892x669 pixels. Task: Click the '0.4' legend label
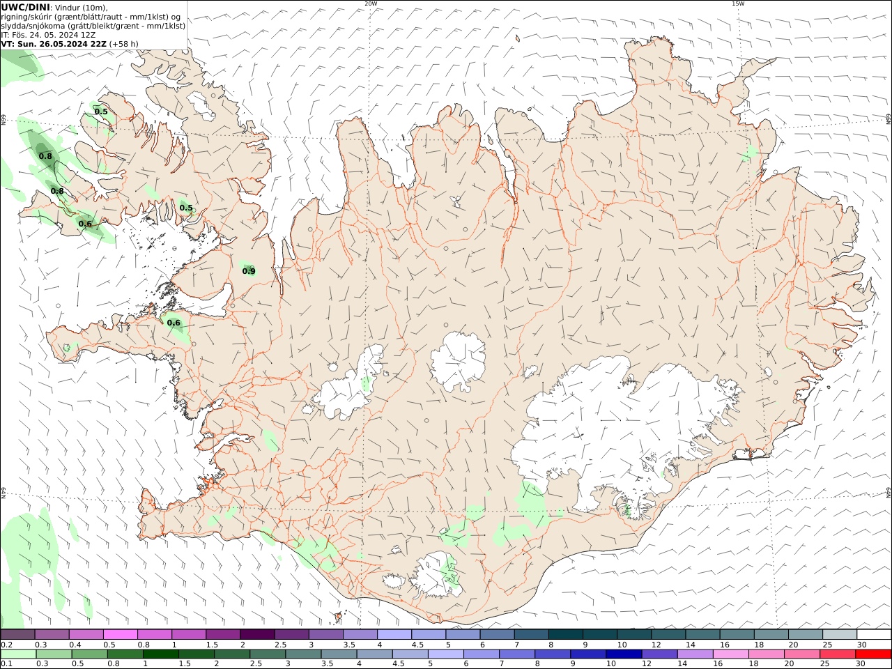pyautogui.click(x=75, y=645)
